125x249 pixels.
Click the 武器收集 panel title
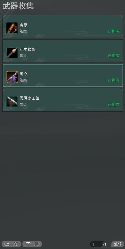(x=18, y=6)
